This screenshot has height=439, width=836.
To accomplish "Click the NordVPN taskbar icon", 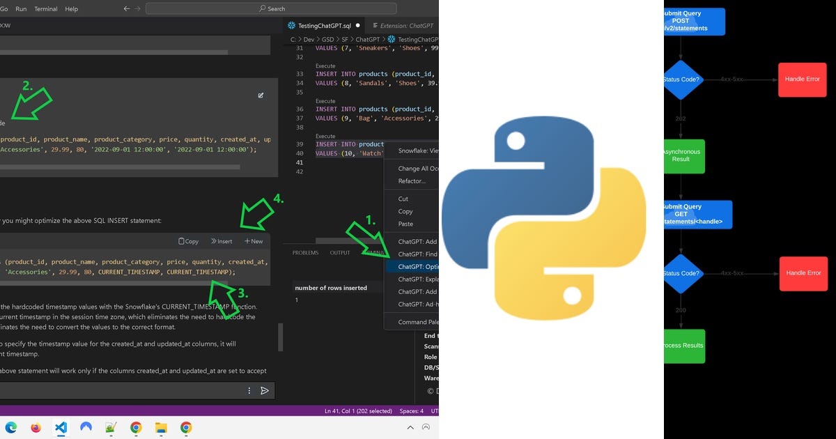I will [86, 427].
